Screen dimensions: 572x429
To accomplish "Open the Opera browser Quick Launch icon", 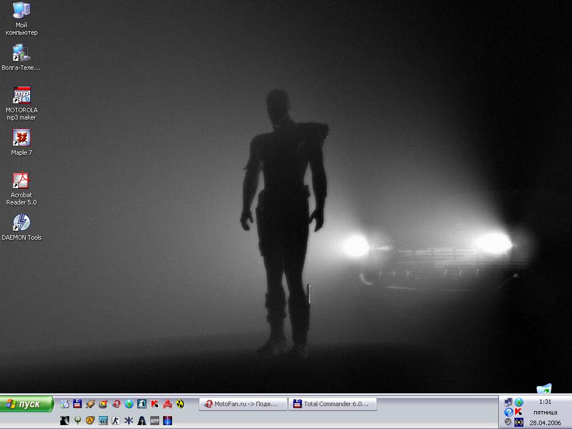I will pos(116,403).
